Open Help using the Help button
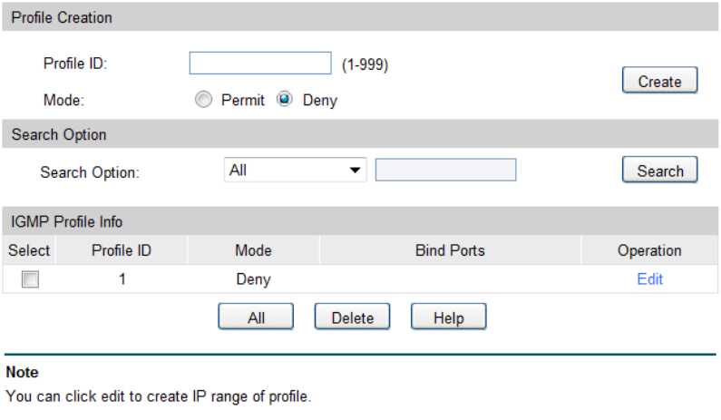 click(448, 318)
